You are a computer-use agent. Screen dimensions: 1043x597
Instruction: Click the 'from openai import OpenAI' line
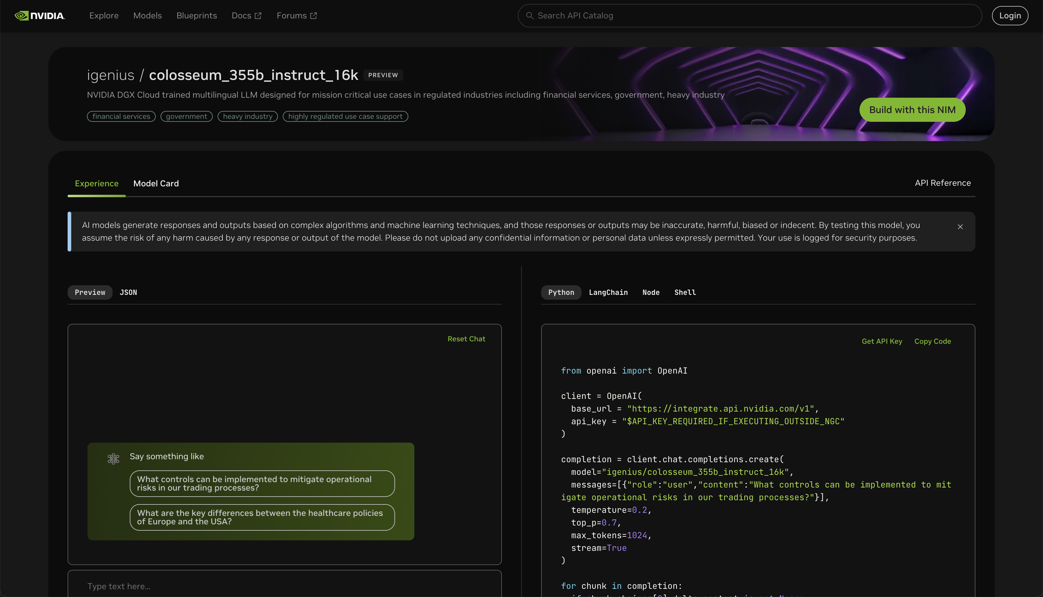(624, 371)
